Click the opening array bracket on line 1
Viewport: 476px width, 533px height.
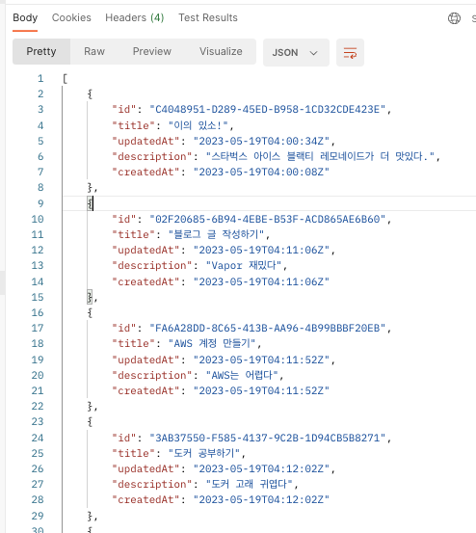pos(65,79)
